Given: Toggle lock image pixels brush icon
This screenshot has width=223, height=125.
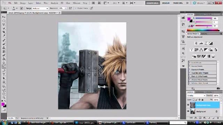Looking at the screenshot, I should pyautogui.click(x=197, y=100).
